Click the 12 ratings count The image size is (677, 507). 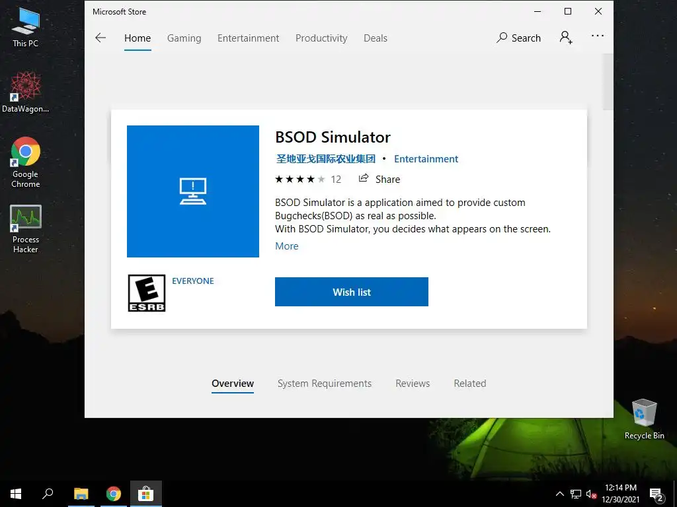coord(336,180)
